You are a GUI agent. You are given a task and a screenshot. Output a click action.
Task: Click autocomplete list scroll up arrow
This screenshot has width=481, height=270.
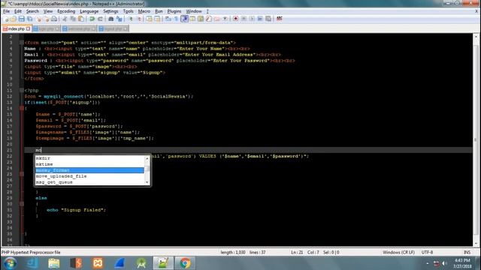click(147, 158)
